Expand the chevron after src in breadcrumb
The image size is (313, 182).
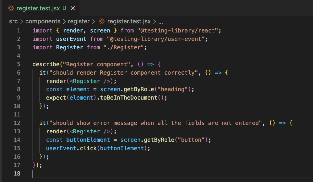click(x=22, y=21)
